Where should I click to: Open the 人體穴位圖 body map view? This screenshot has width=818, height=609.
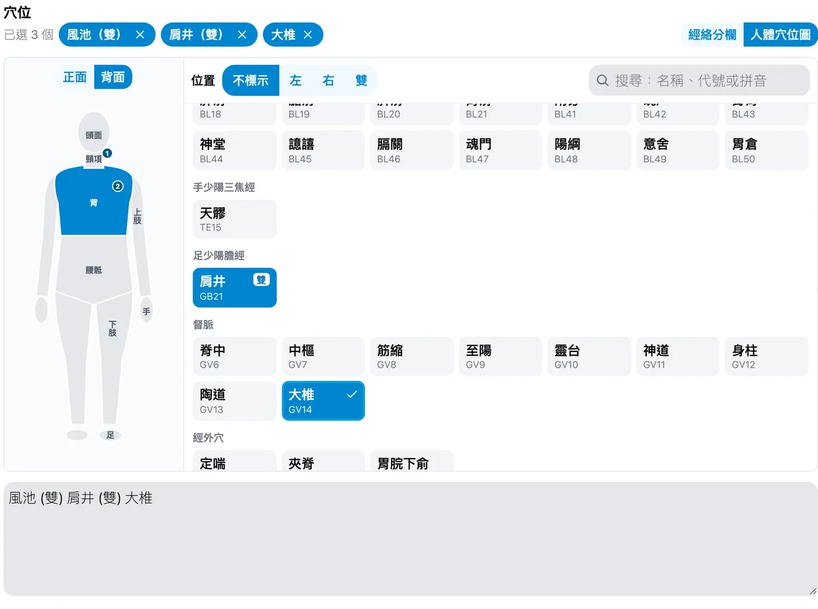coord(780,35)
